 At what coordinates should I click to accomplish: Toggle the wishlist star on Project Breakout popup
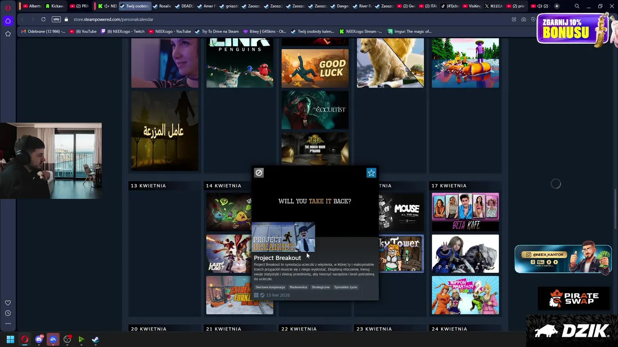click(371, 173)
